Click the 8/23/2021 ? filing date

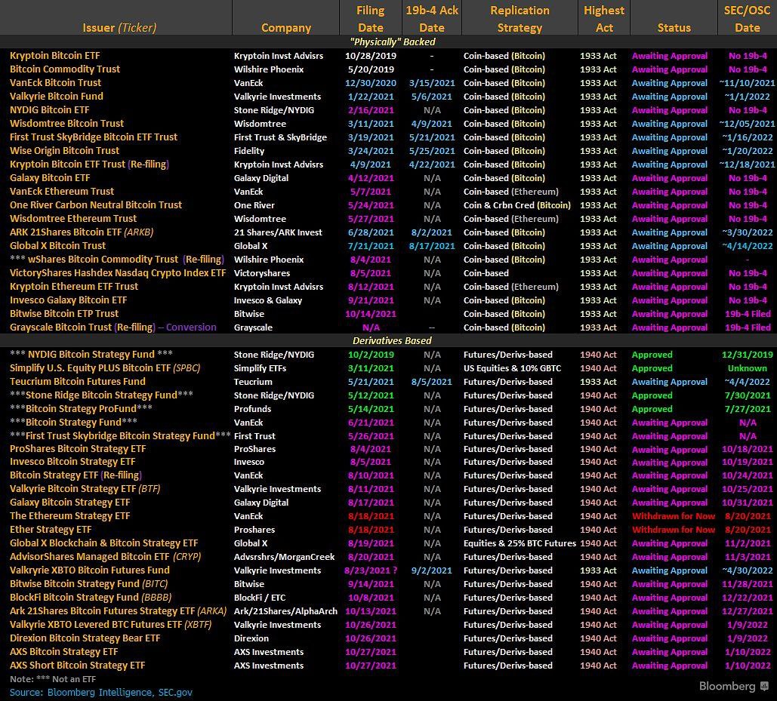[371, 570]
